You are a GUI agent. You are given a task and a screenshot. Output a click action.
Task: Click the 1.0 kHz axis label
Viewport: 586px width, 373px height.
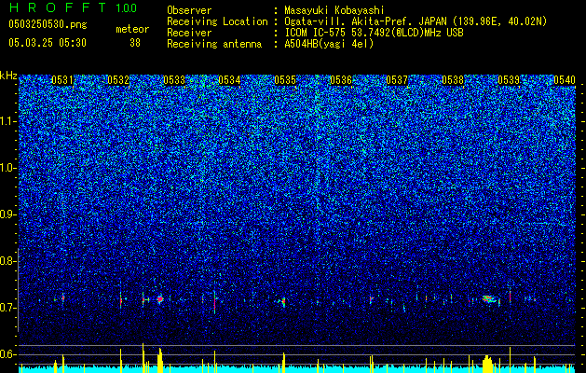coord(8,168)
